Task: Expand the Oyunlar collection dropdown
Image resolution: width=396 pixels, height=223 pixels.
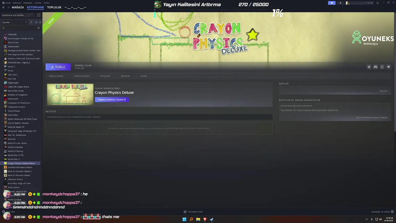Action: click(14, 22)
